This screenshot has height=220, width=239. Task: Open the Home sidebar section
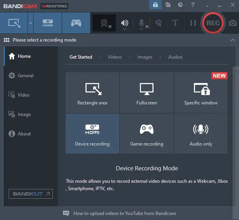tap(31, 56)
